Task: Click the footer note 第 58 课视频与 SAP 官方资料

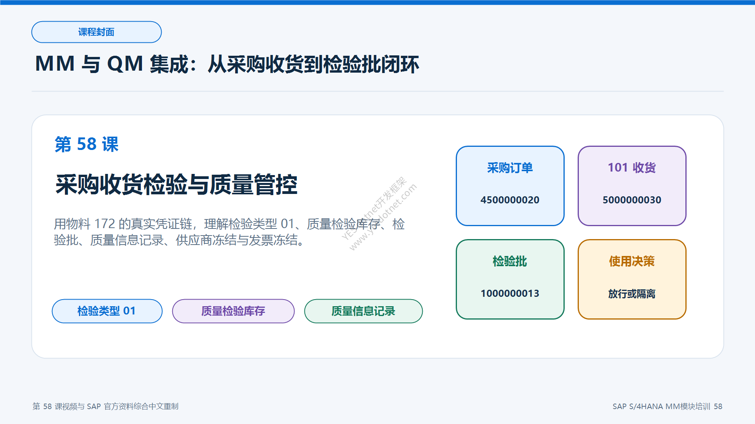Action: pyautogui.click(x=105, y=406)
